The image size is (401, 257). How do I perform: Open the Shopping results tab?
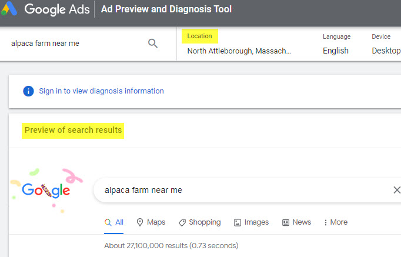[x=205, y=222]
